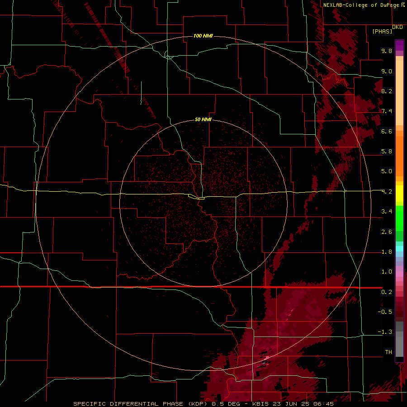Pick the gray segment at the bottom of the color bar
The height and width of the screenshot is (407, 407).
point(399,344)
